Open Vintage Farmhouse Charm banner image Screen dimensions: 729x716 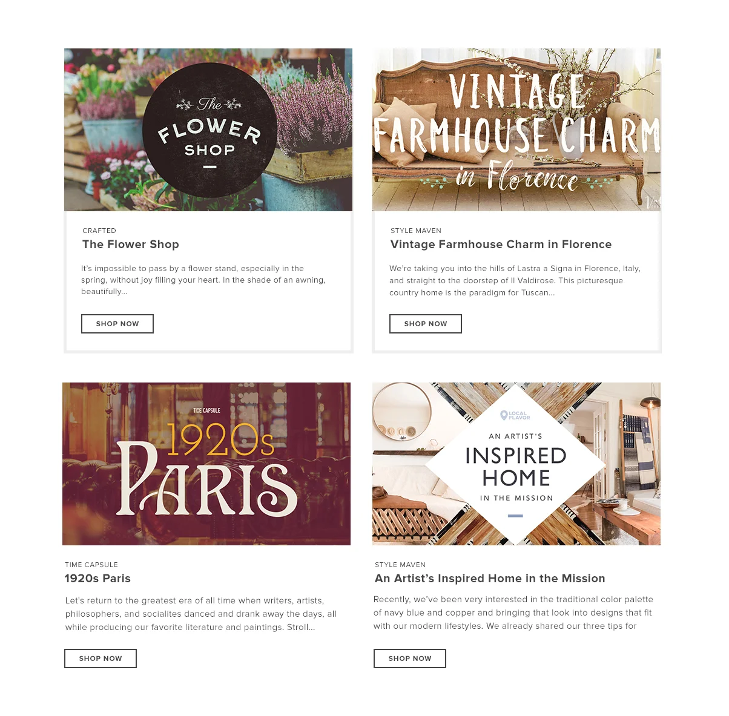coord(516,130)
